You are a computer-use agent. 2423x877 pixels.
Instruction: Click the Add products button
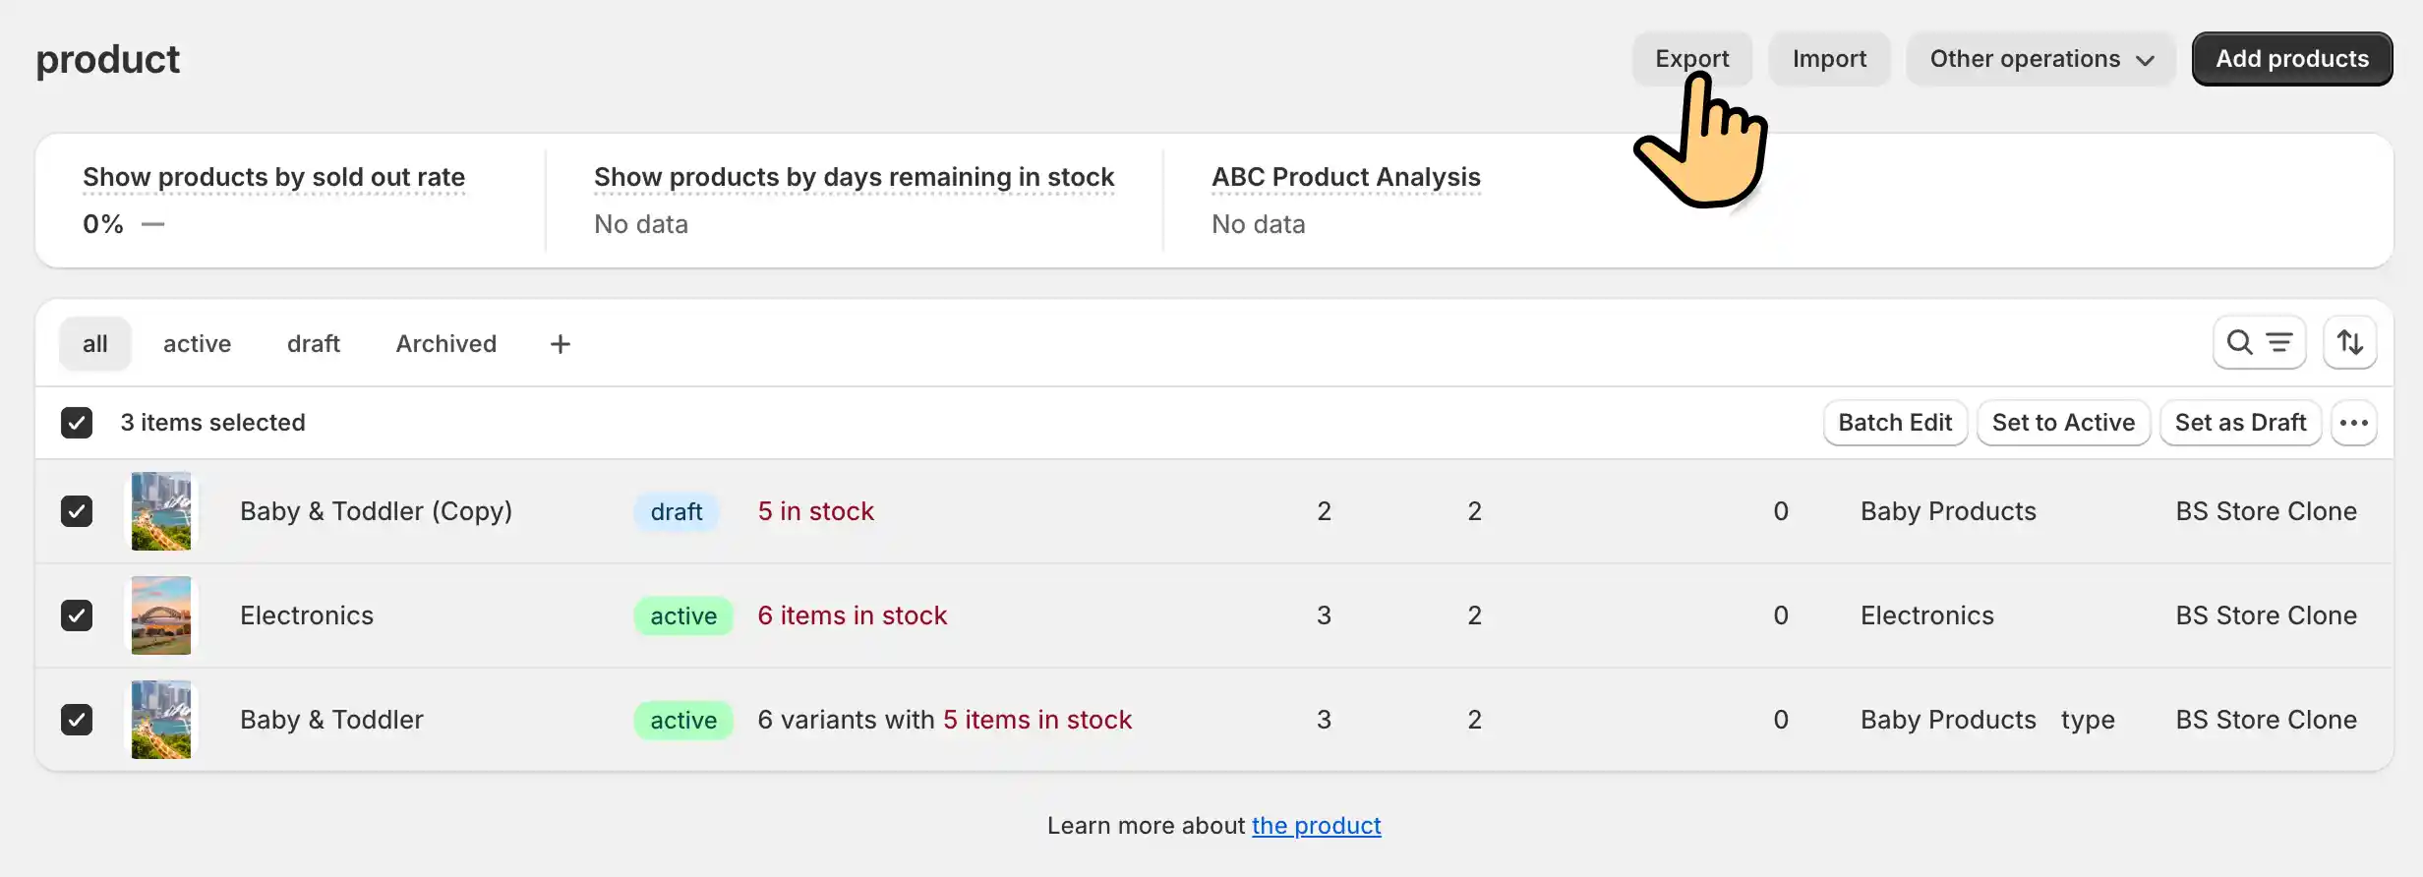pyautogui.click(x=2292, y=58)
